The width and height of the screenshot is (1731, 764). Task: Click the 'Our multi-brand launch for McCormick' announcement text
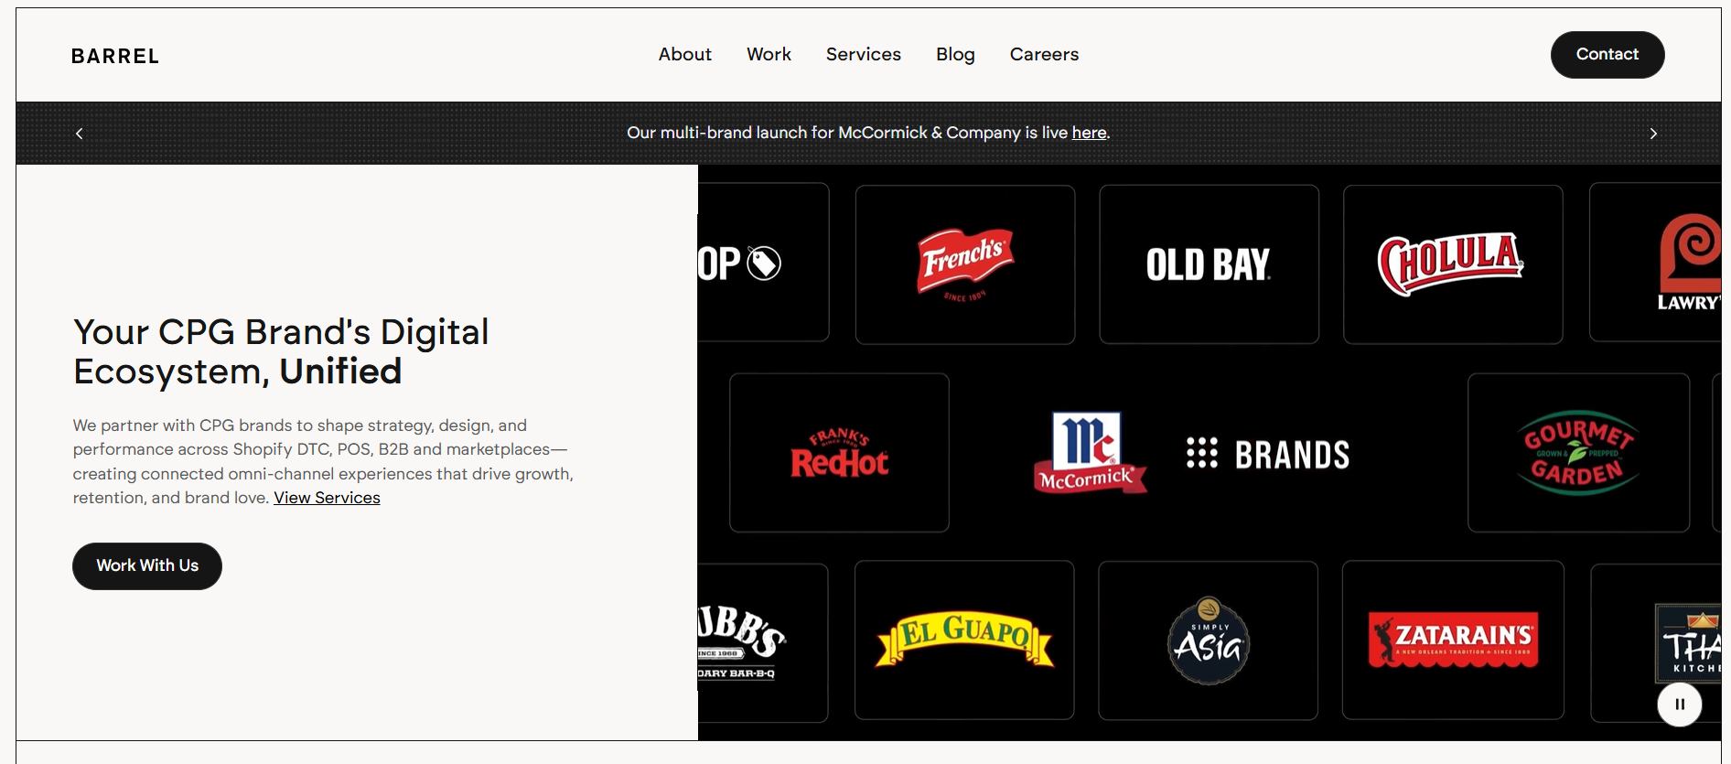pos(868,133)
